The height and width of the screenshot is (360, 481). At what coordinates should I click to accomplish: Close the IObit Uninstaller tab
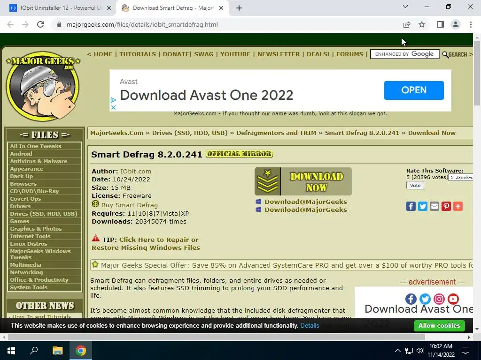point(109,8)
